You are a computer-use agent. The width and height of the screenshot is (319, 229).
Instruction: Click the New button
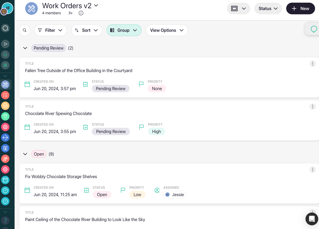300,8
